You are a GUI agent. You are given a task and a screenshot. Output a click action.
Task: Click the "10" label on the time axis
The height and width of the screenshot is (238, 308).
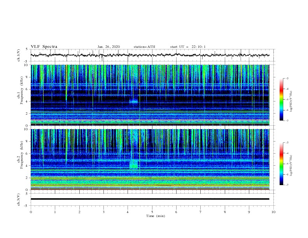pyautogui.click(x=273, y=212)
